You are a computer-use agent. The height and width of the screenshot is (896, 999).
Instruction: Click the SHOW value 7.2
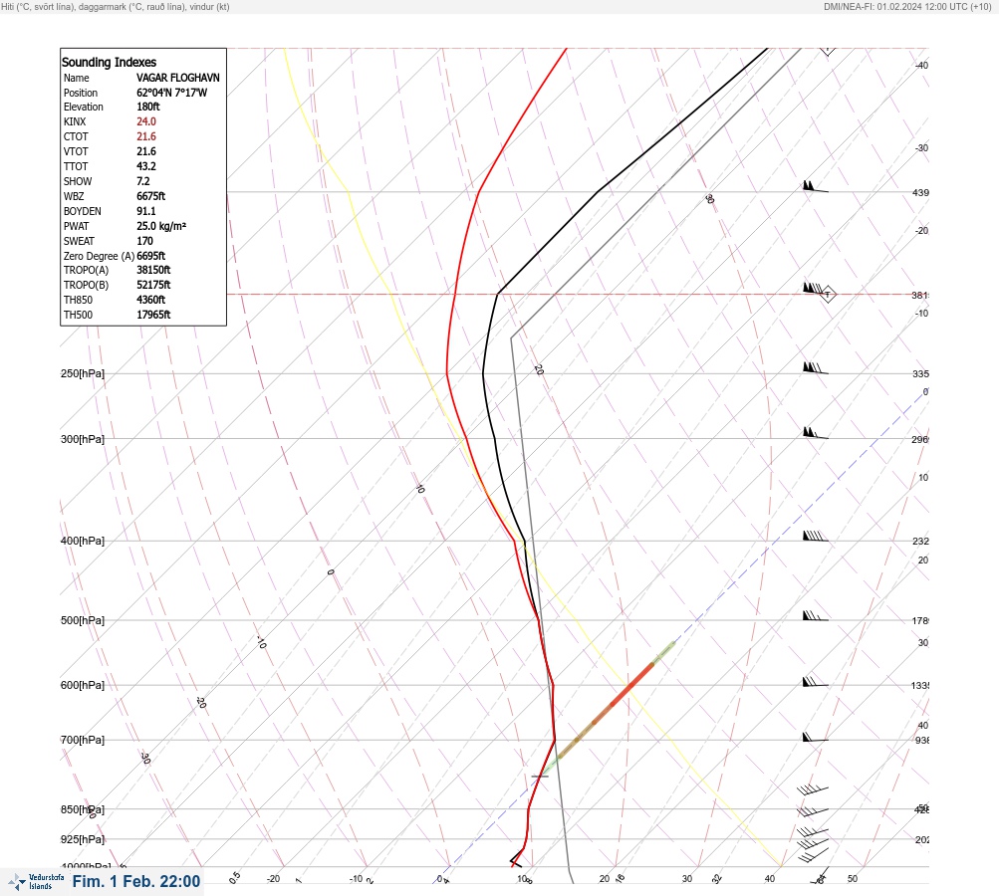point(143,181)
